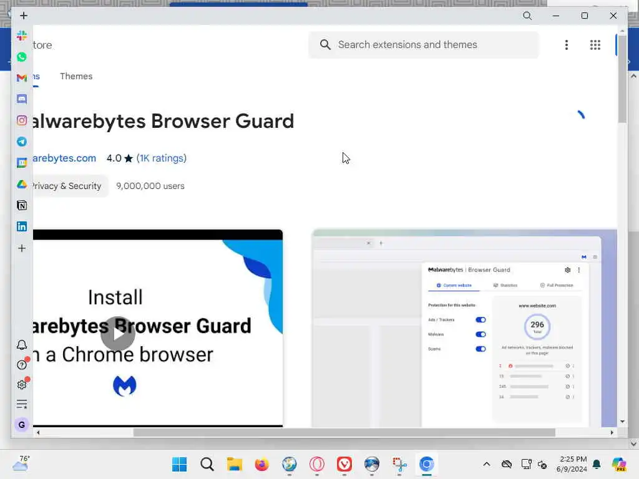Open the Slack sidebar icon

[x=22, y=36]
